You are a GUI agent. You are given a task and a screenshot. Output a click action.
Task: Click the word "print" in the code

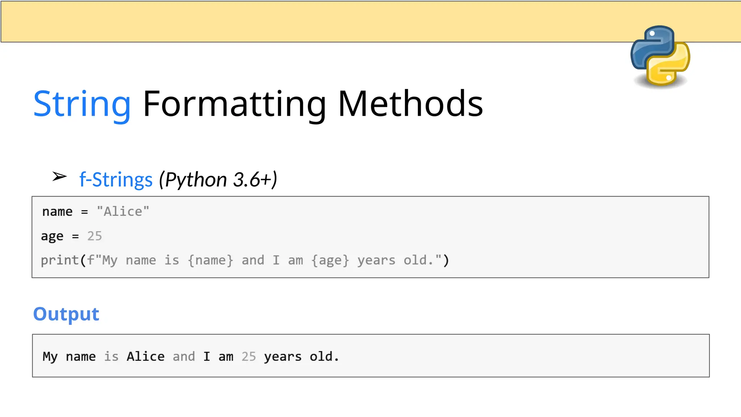(60, 260)
